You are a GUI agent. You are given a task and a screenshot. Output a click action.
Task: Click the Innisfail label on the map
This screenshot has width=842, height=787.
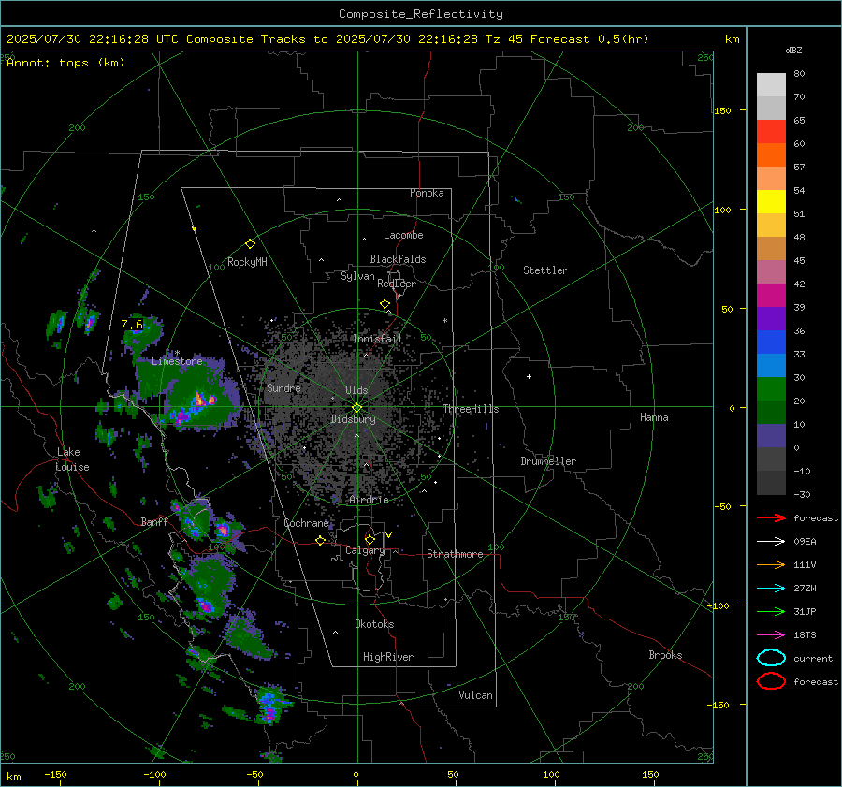point(378,339)
